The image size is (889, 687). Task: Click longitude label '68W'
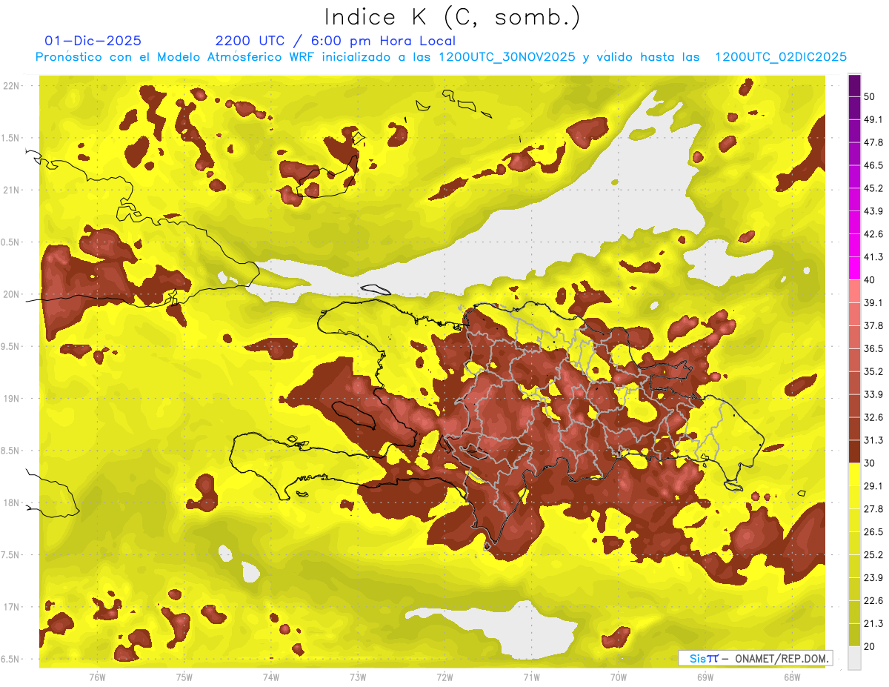pos(792,677)
